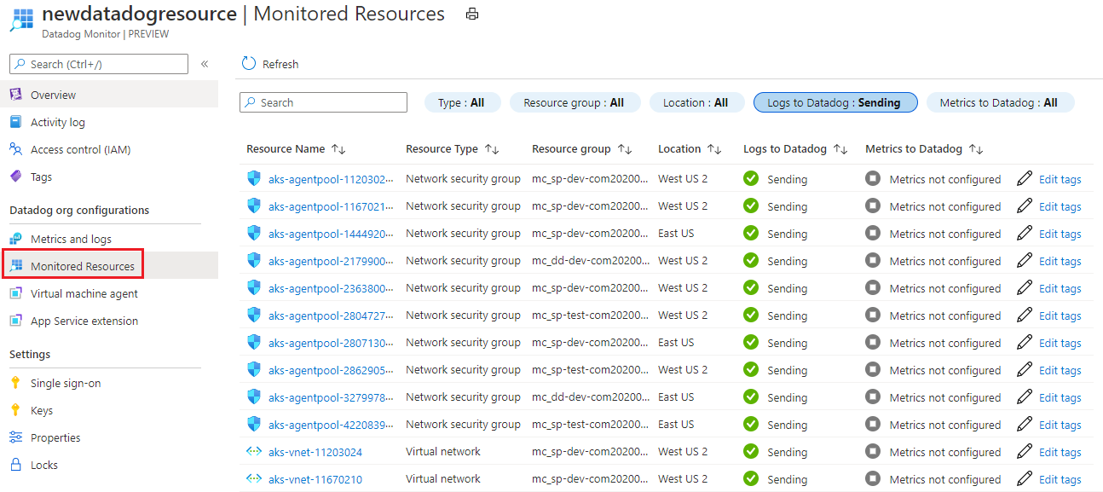The width and height of the screenshot is (1103, 492).
Task: Click Metrics not configured icon in first row
Action: [x=873, y=178]
